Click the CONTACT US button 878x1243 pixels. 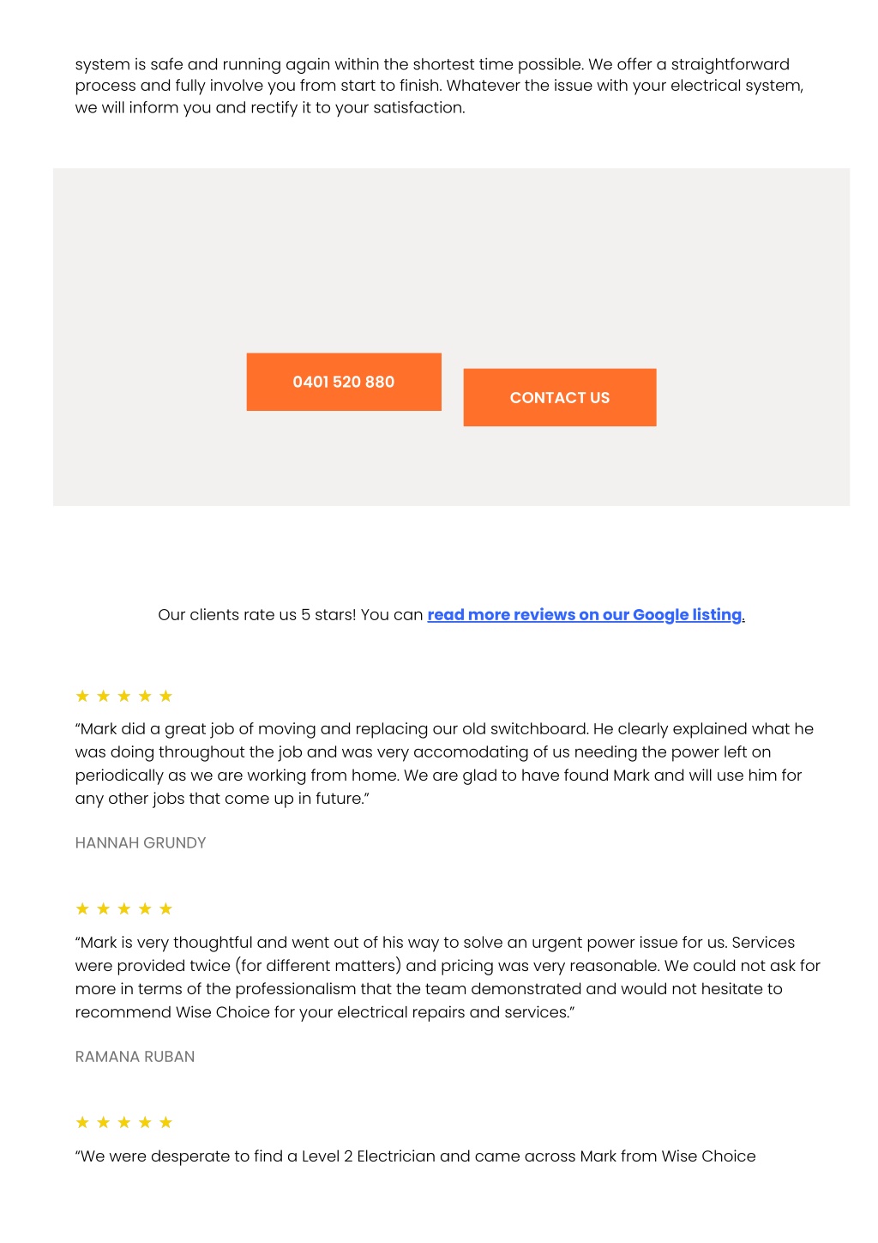[x=560, y=397]
